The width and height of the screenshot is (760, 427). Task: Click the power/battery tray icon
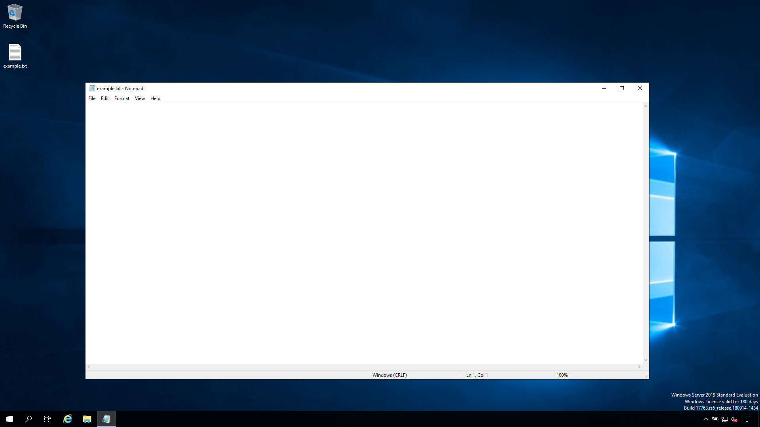[x=715, y=419]
